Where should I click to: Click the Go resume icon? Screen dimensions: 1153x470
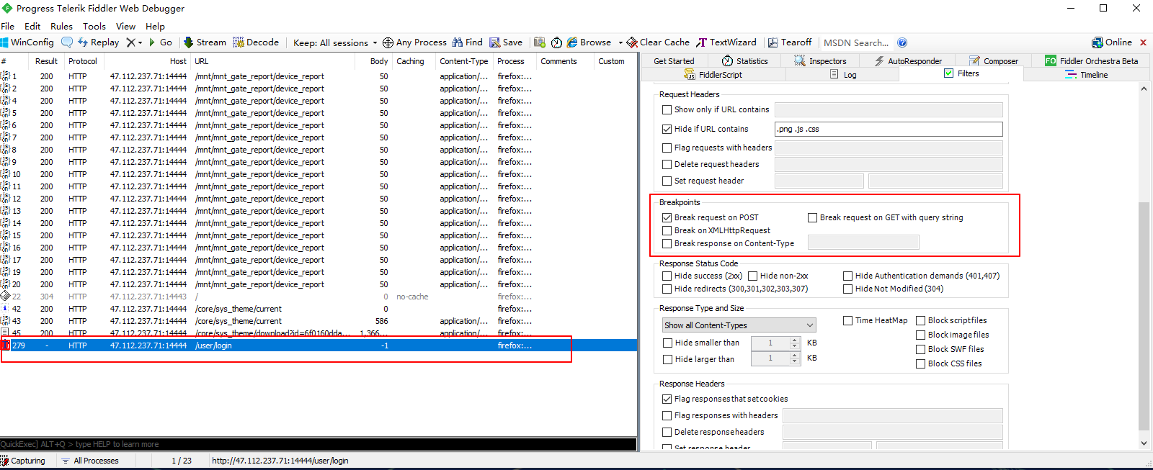152,42
